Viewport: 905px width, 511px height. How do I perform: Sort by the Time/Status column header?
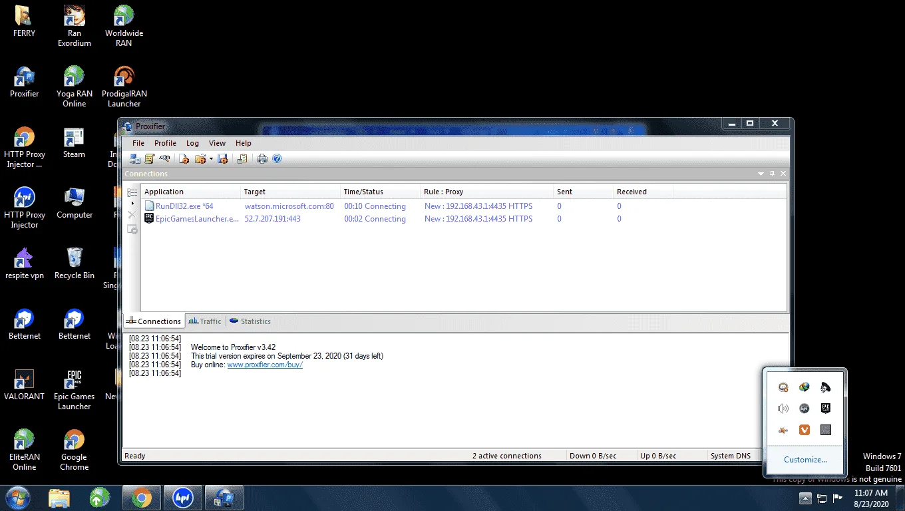(380, 192)
